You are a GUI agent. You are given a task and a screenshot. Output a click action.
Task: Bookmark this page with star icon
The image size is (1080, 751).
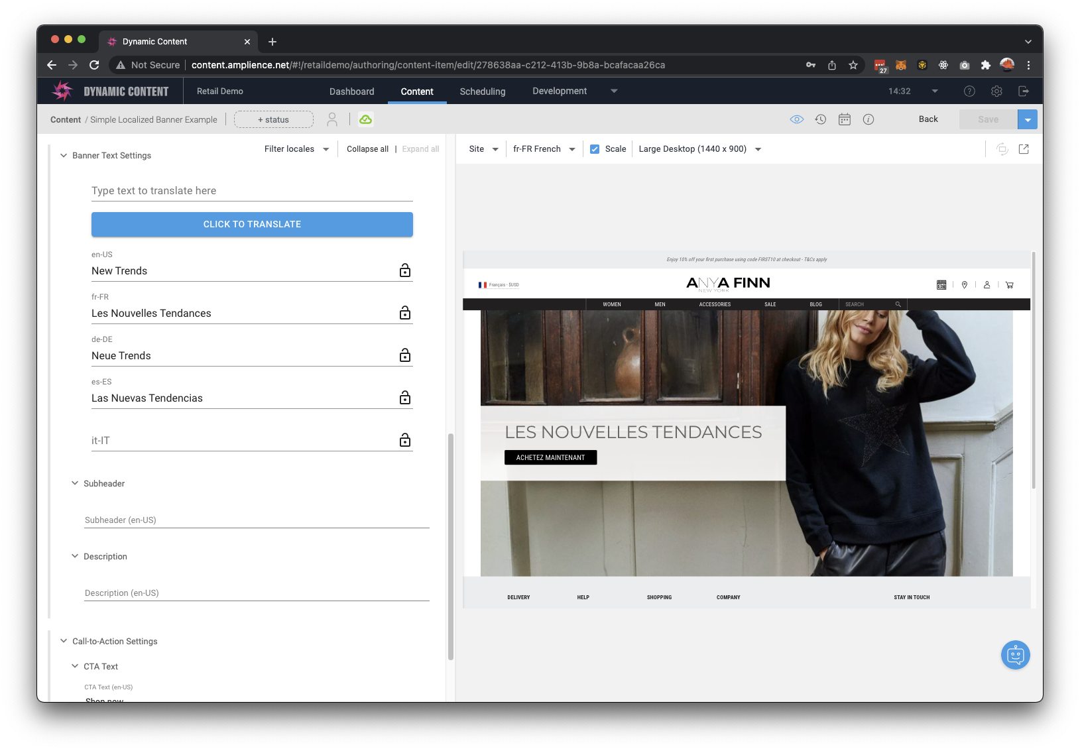pos(853,65)
